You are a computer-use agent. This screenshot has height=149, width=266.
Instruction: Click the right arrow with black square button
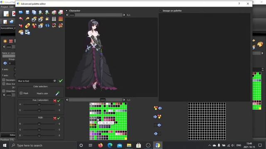(x=158, y=134)
